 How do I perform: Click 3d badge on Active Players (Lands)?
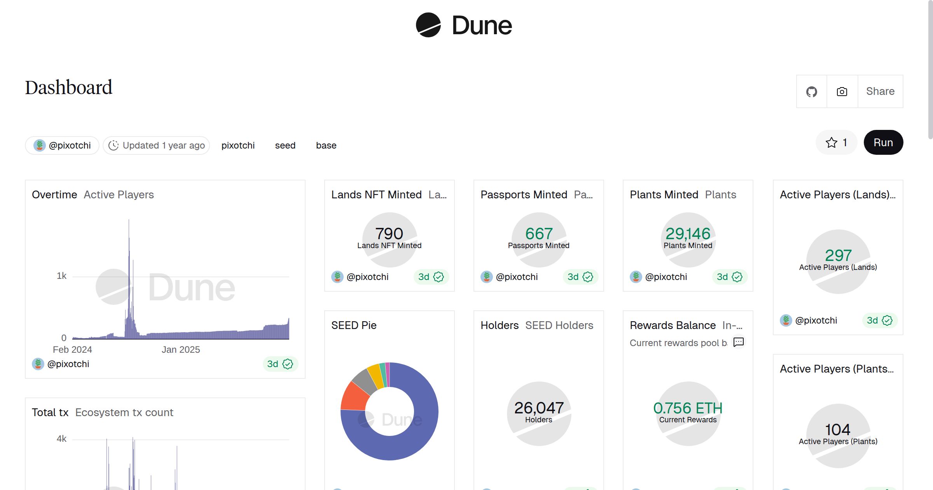pyautogui.click(x=879, y=320)
